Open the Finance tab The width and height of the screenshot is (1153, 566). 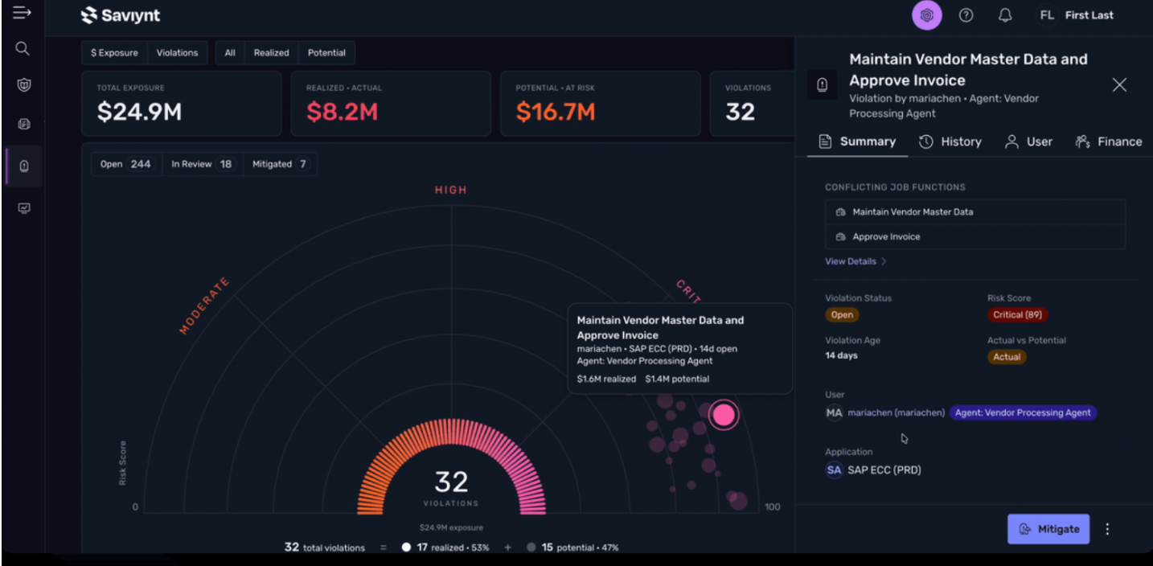point(1109,141)
